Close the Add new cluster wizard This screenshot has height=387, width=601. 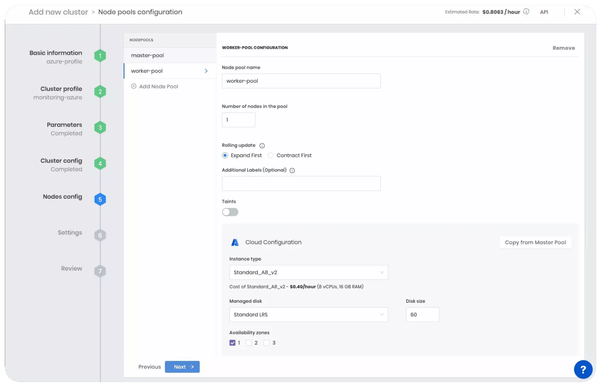[577, 12]
